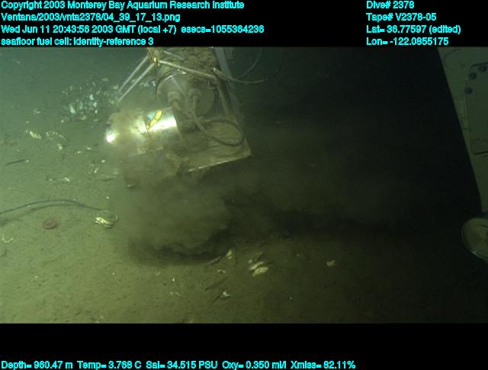Click the 'Lat= 36.77597 (edited)' readout
The width and height of the screenshot is (488, 370).
pos(413,29)
